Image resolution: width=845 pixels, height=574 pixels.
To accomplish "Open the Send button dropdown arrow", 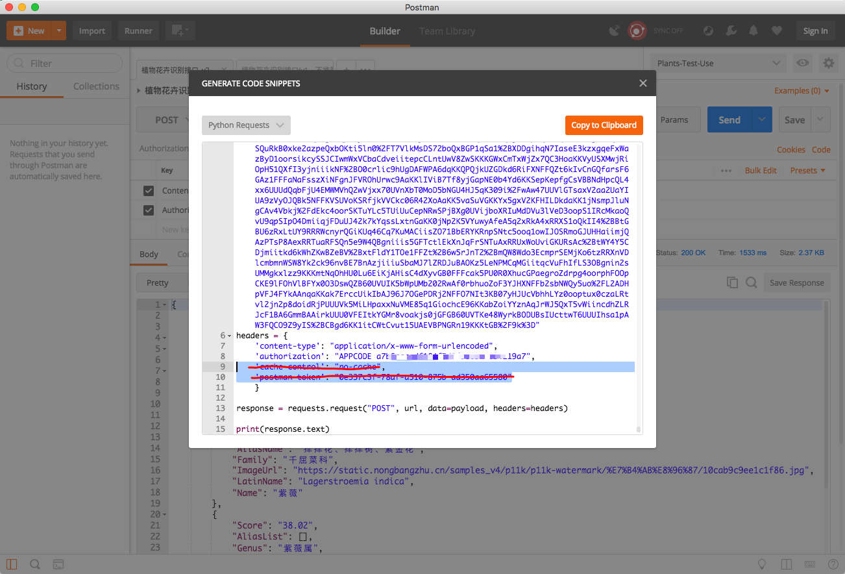I will point(762,120).
